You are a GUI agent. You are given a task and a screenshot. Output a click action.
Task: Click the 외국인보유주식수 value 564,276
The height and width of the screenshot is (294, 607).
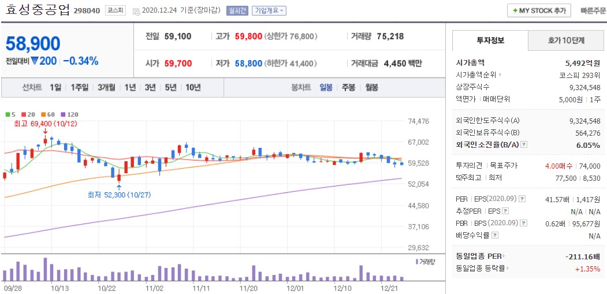[x=588, y=133]
